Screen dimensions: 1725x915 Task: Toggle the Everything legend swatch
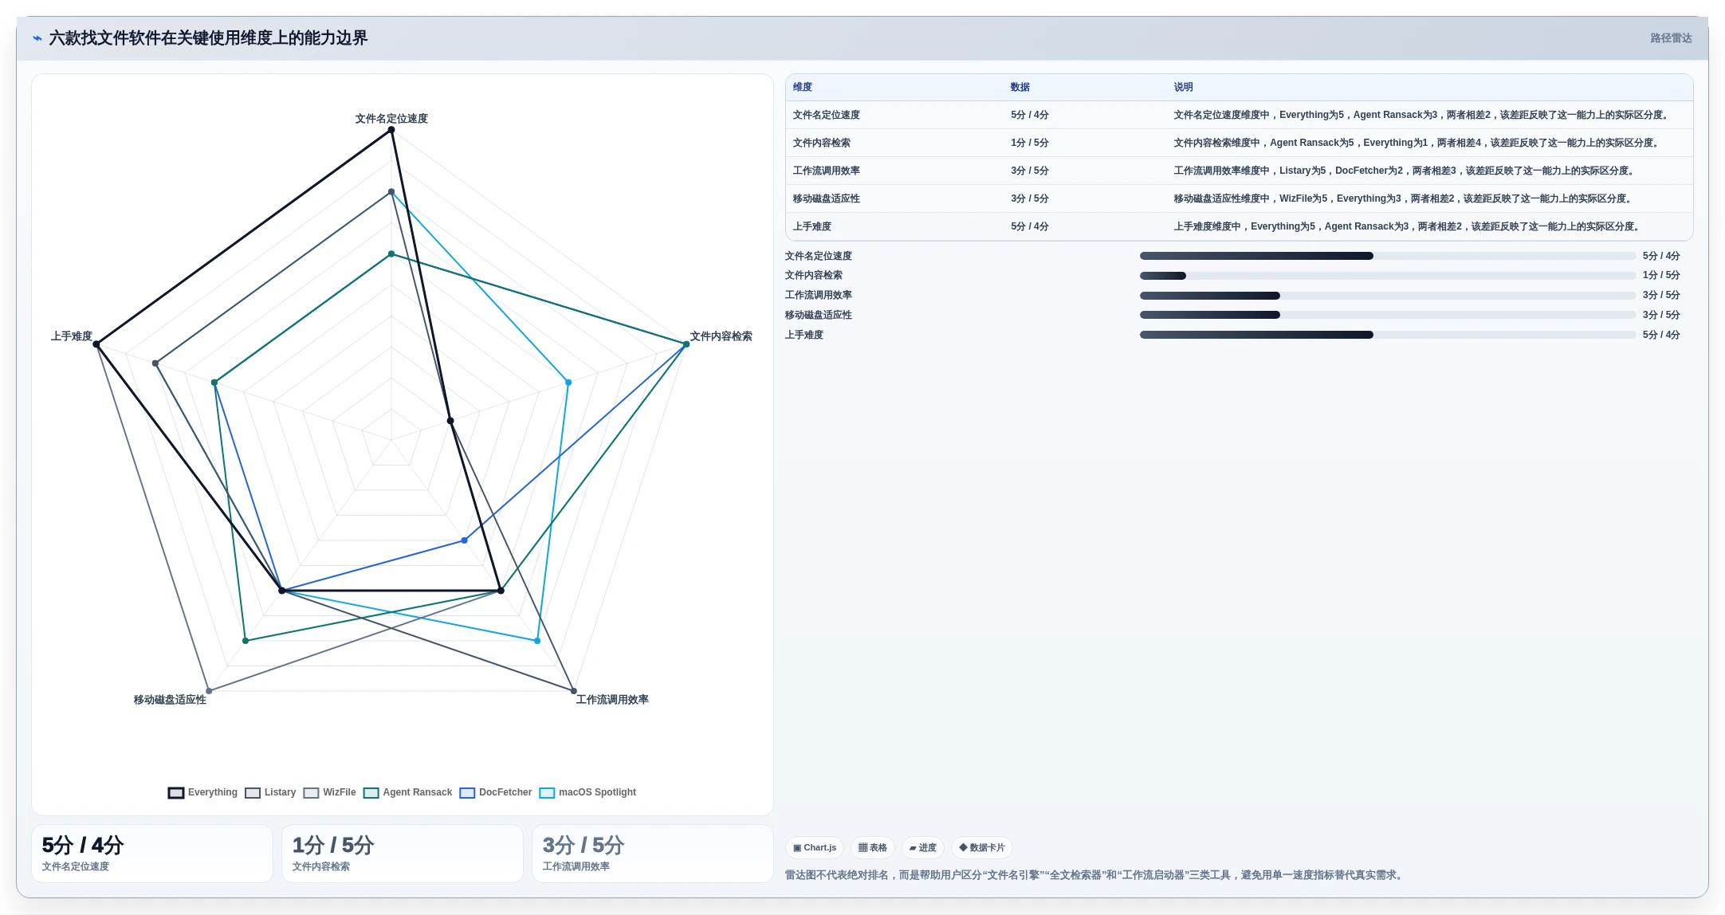[x=176, y=792]
